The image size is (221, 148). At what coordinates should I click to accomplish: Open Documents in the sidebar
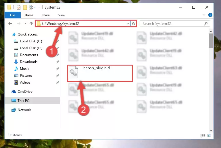29,55
